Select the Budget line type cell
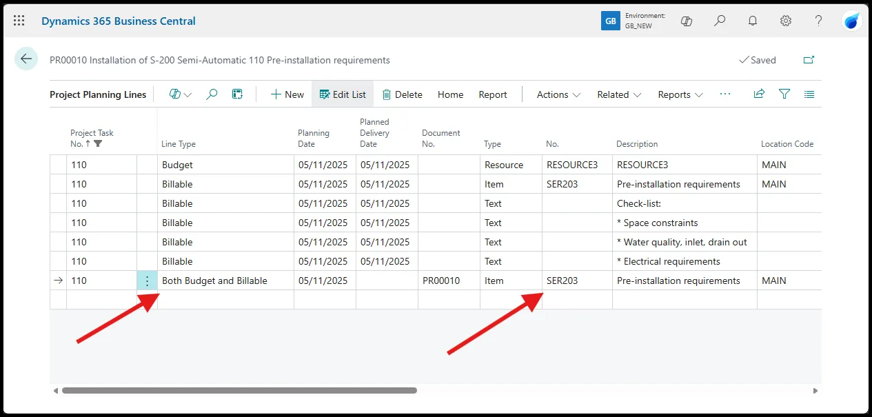Screen dimensions: 872x417 click(226, 165)
